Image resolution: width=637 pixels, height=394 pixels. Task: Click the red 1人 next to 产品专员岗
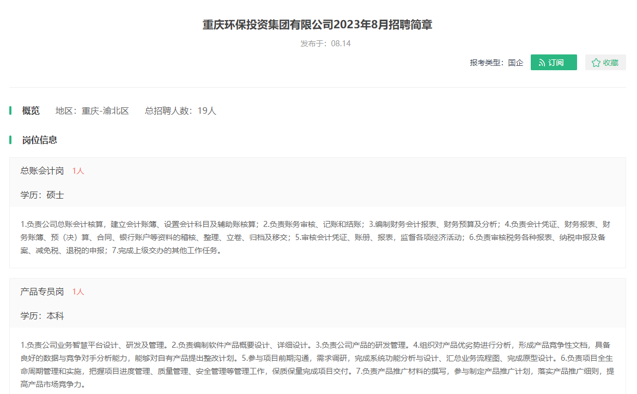[x=78, y=292]
